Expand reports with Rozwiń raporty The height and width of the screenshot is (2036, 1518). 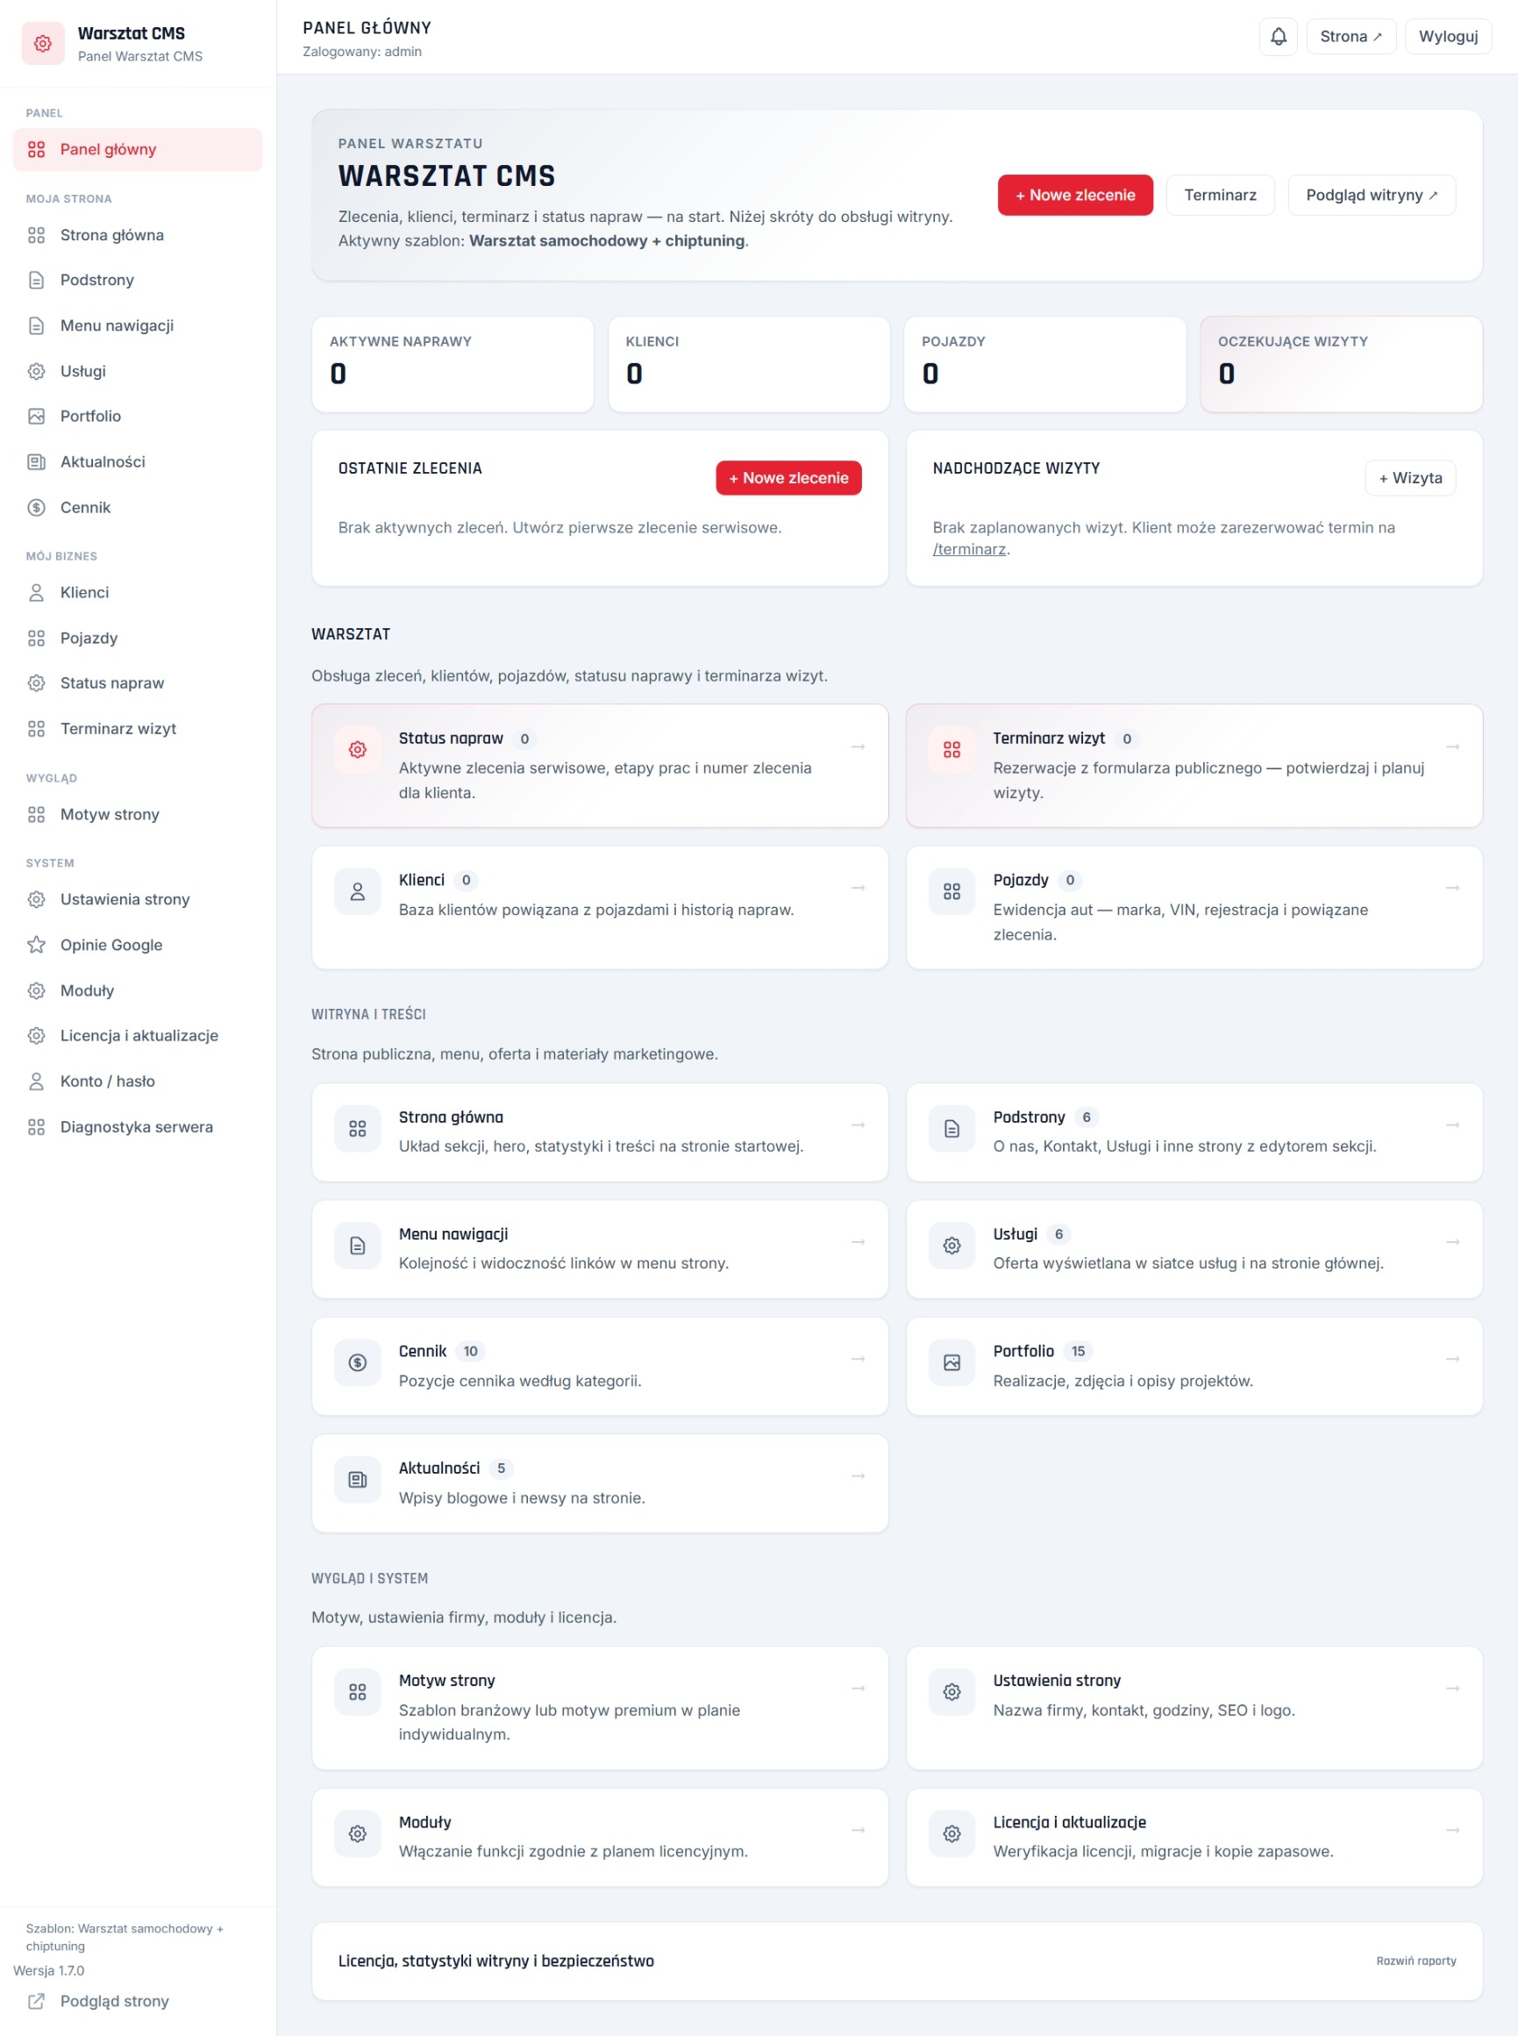[x=1416, y=1961]
